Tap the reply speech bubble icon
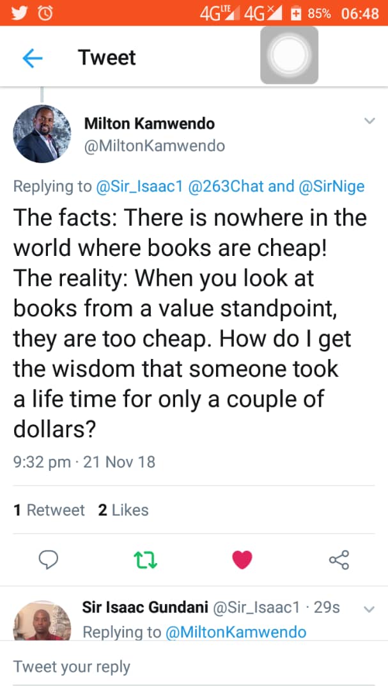 coord(49,560)
